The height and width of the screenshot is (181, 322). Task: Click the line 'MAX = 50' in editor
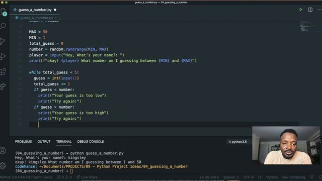(x=38, y=32)
